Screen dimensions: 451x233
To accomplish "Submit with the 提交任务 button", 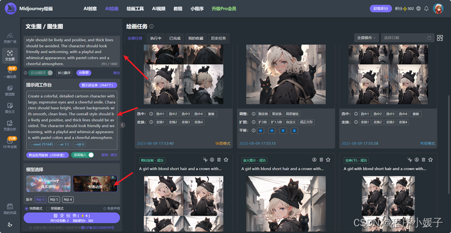I will click(71, 218).
